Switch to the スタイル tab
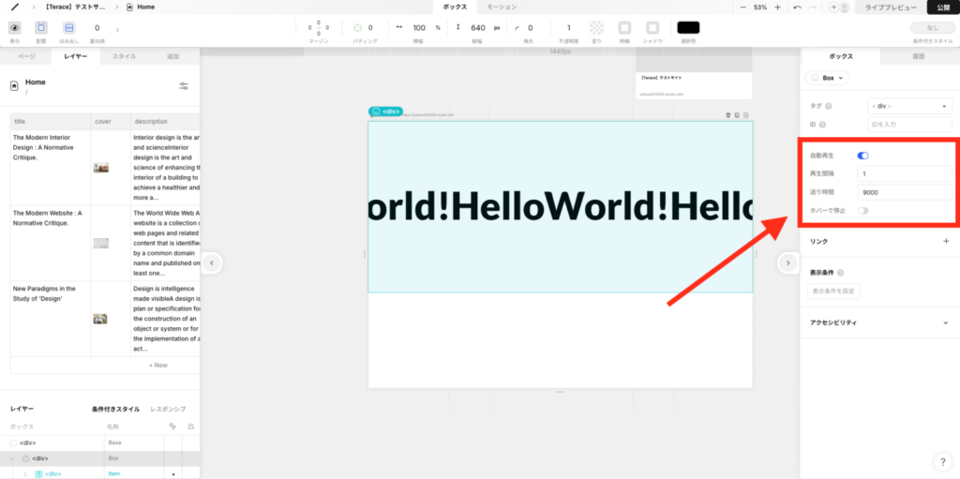This screenshot has width=960, height=479. (124, 57)
